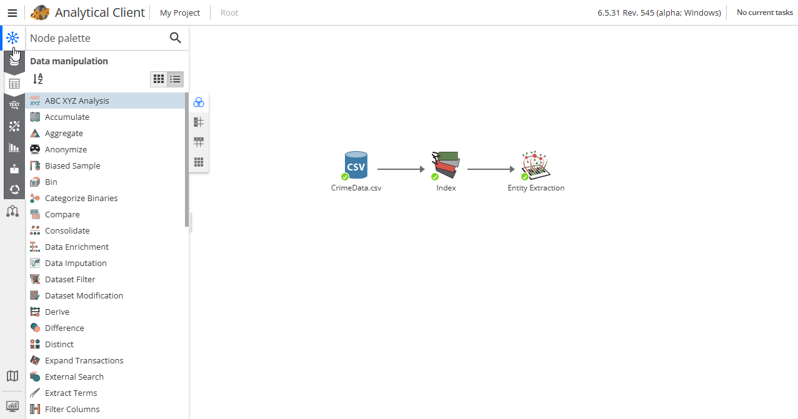Viewport: 798px width, 419px height.
Task: Click the text search sidebar icon
Action: pyautogui.click(x=13, y=105)
